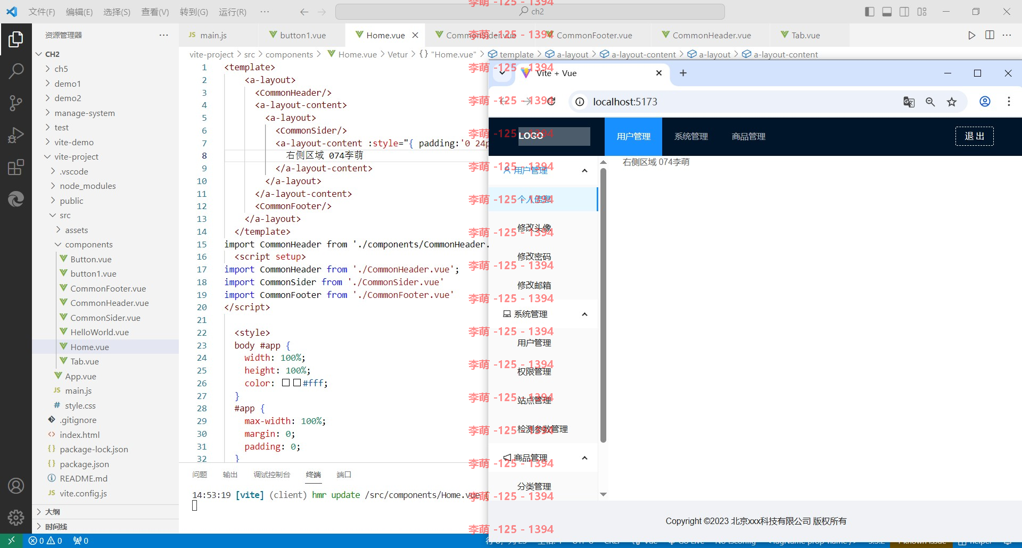This screenshot has width=1022, height=548.
Task: Open the Manage gear in VS Code
Action: pos(16,517)
